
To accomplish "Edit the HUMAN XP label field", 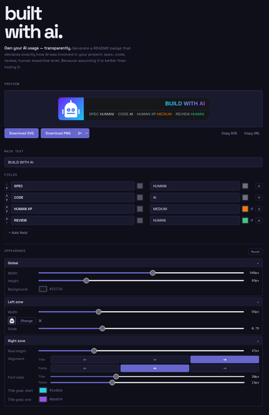I will tap(73, 209).
